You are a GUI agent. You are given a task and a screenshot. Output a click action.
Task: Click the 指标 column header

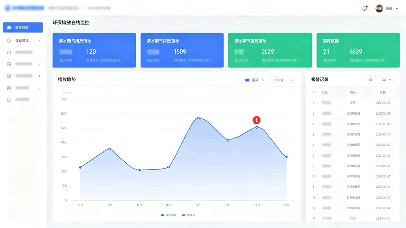(325, 92)
